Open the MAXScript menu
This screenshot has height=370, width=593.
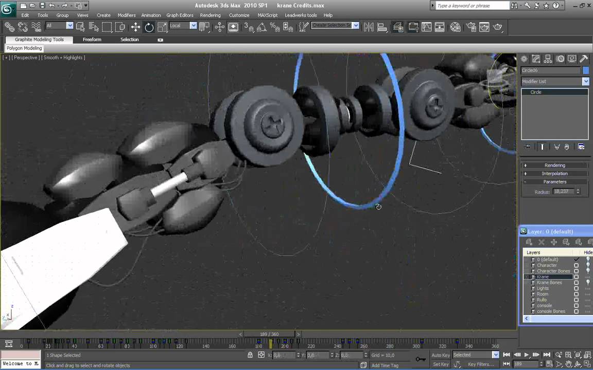pos(267,15)
